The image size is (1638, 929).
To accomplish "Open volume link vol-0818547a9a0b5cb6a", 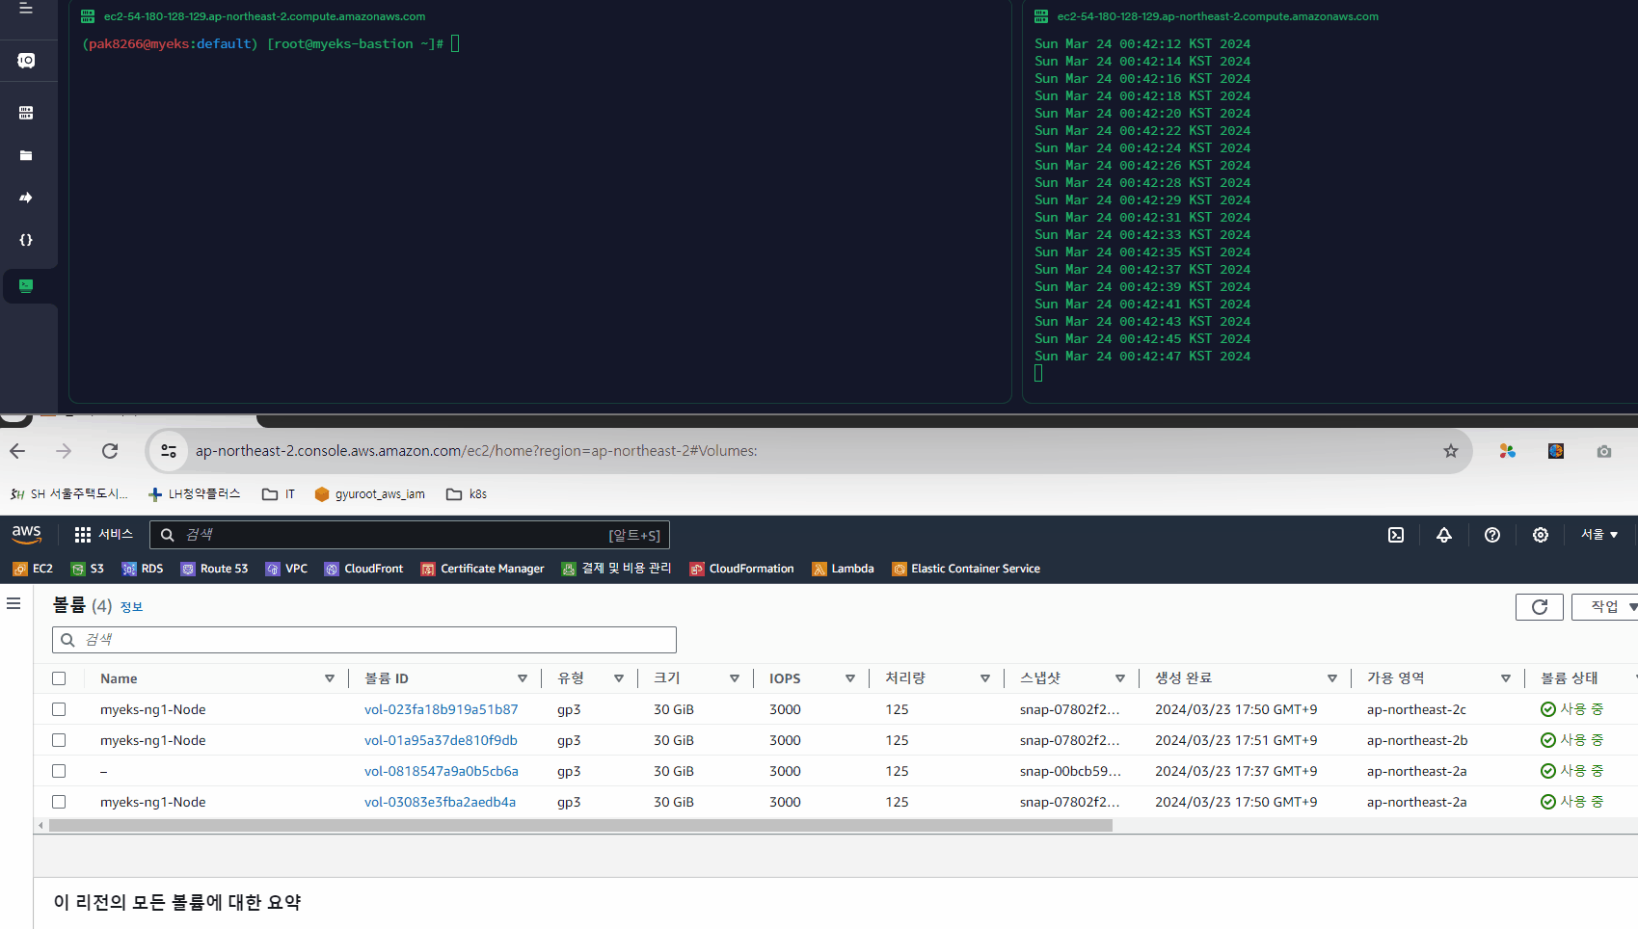I will [442, 771].
